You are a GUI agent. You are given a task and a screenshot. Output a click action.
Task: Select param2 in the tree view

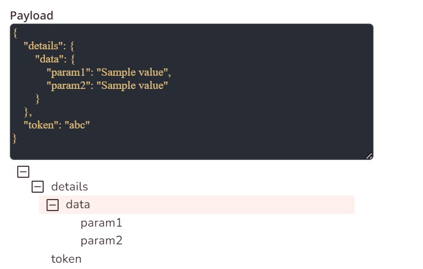click(101, 241)
